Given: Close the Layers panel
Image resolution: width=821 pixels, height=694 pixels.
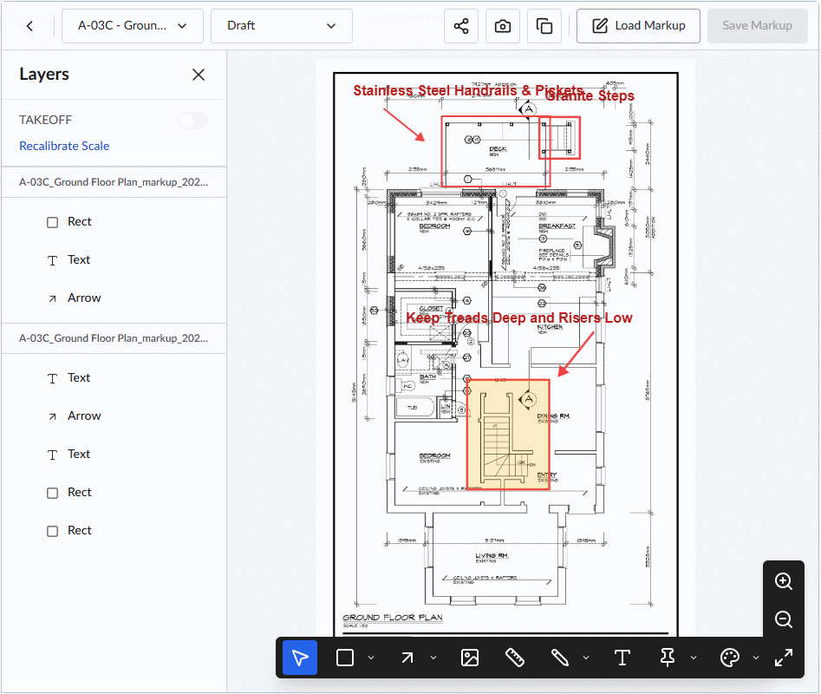Looking at the screenshot, I should [199, 75].
